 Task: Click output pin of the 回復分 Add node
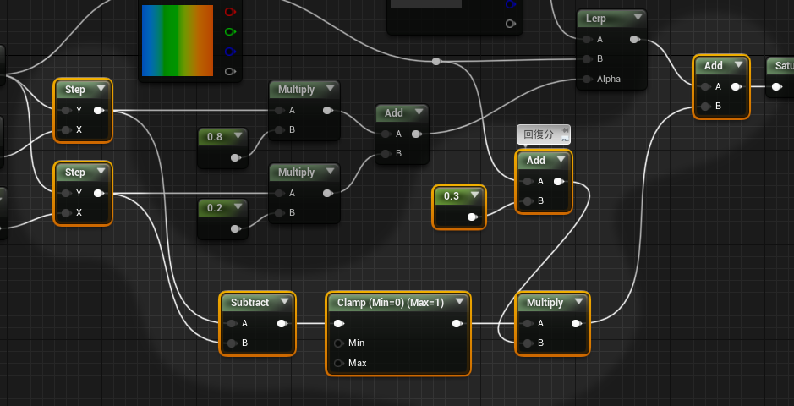coord(559,181)
